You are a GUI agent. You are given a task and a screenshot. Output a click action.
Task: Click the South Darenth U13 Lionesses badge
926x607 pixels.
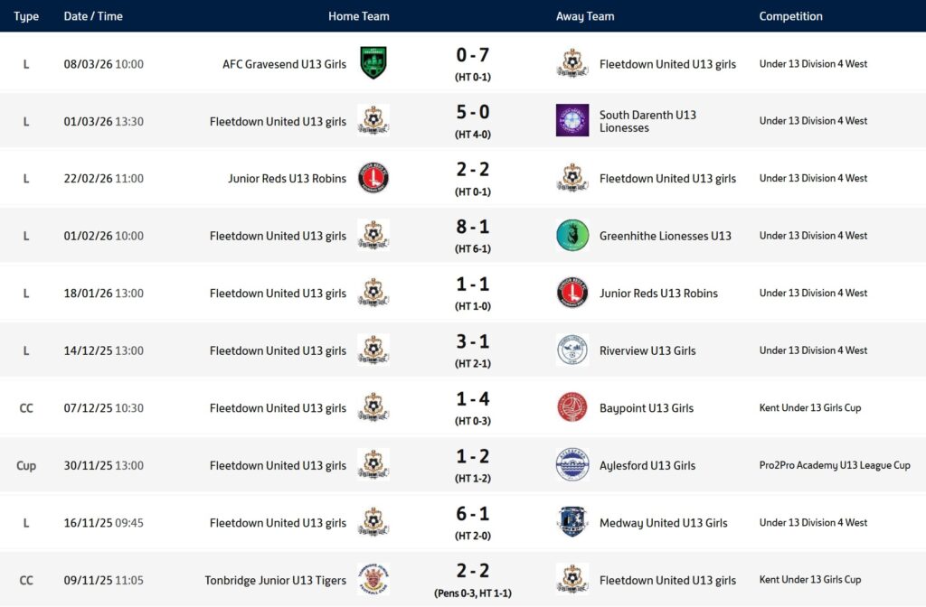point(572,121)
